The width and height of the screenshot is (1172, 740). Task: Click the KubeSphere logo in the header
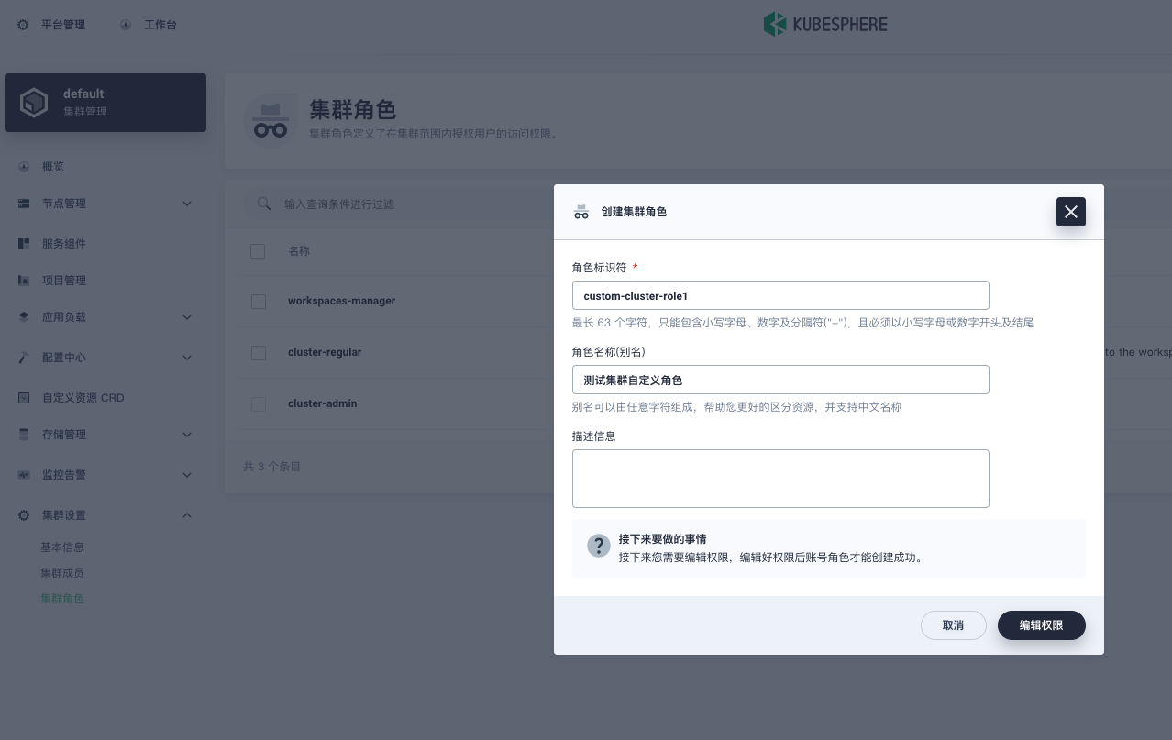[824, 25]
